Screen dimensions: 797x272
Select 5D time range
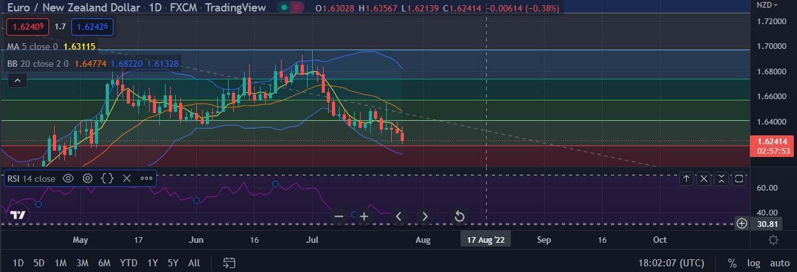pos(39,262)
